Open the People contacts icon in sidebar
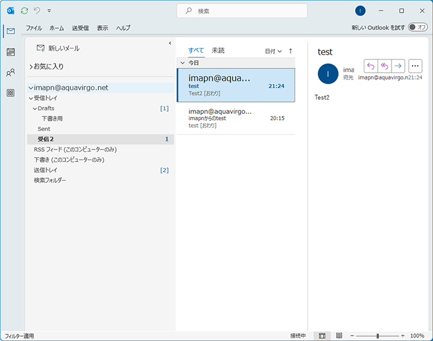This screenshot has width=433, height=341. 11,73
